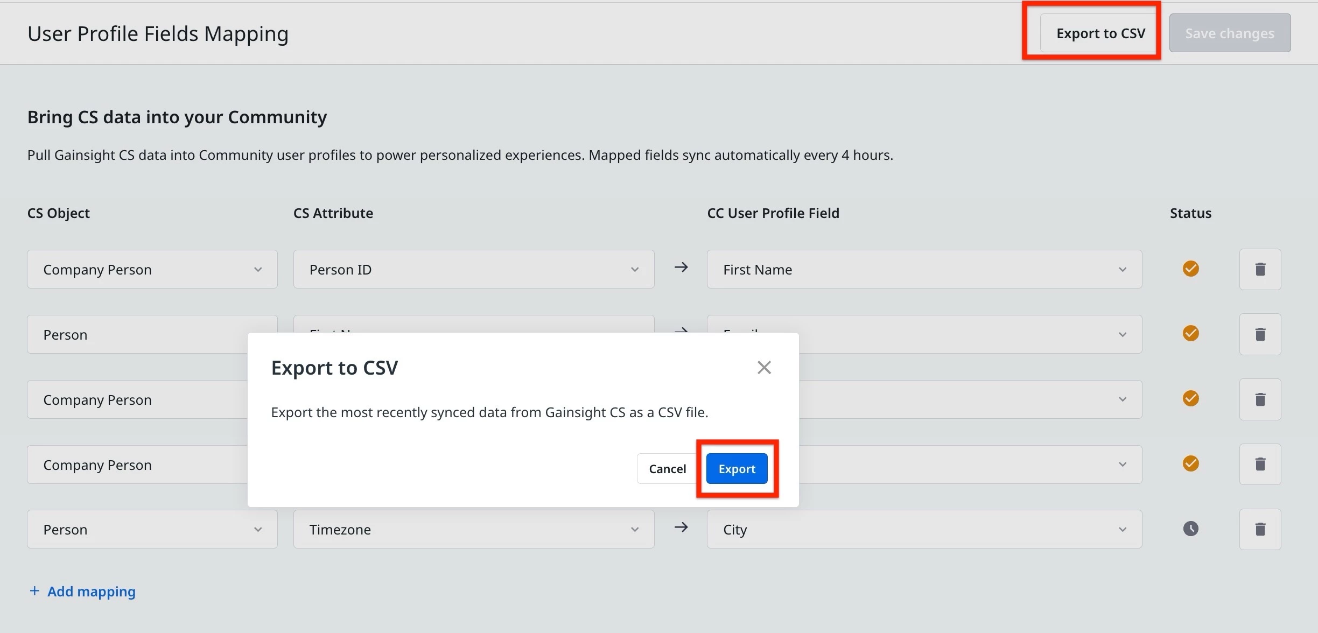Viewport: 1318px width, 633px height.
Task: Click orange synced status icon on first row
Action: [1190, 269]
